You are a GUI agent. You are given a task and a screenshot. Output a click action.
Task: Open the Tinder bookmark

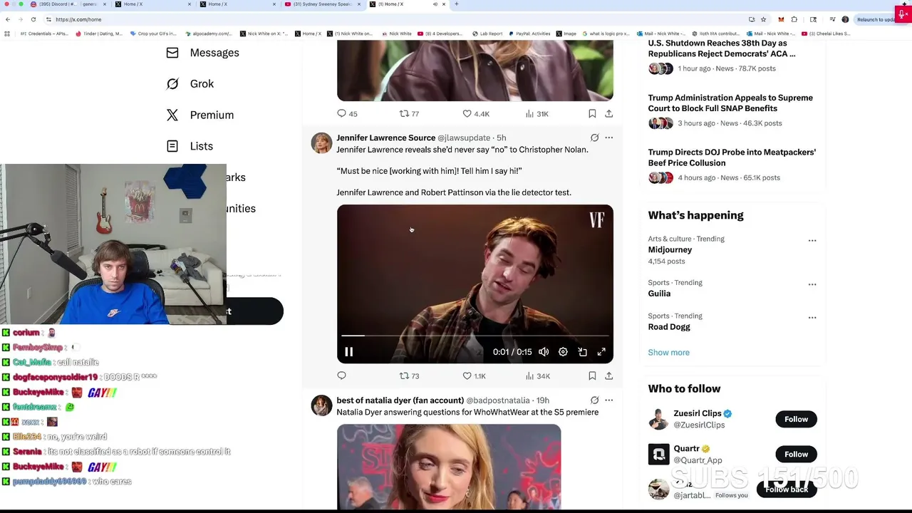(x=99, y=33)
